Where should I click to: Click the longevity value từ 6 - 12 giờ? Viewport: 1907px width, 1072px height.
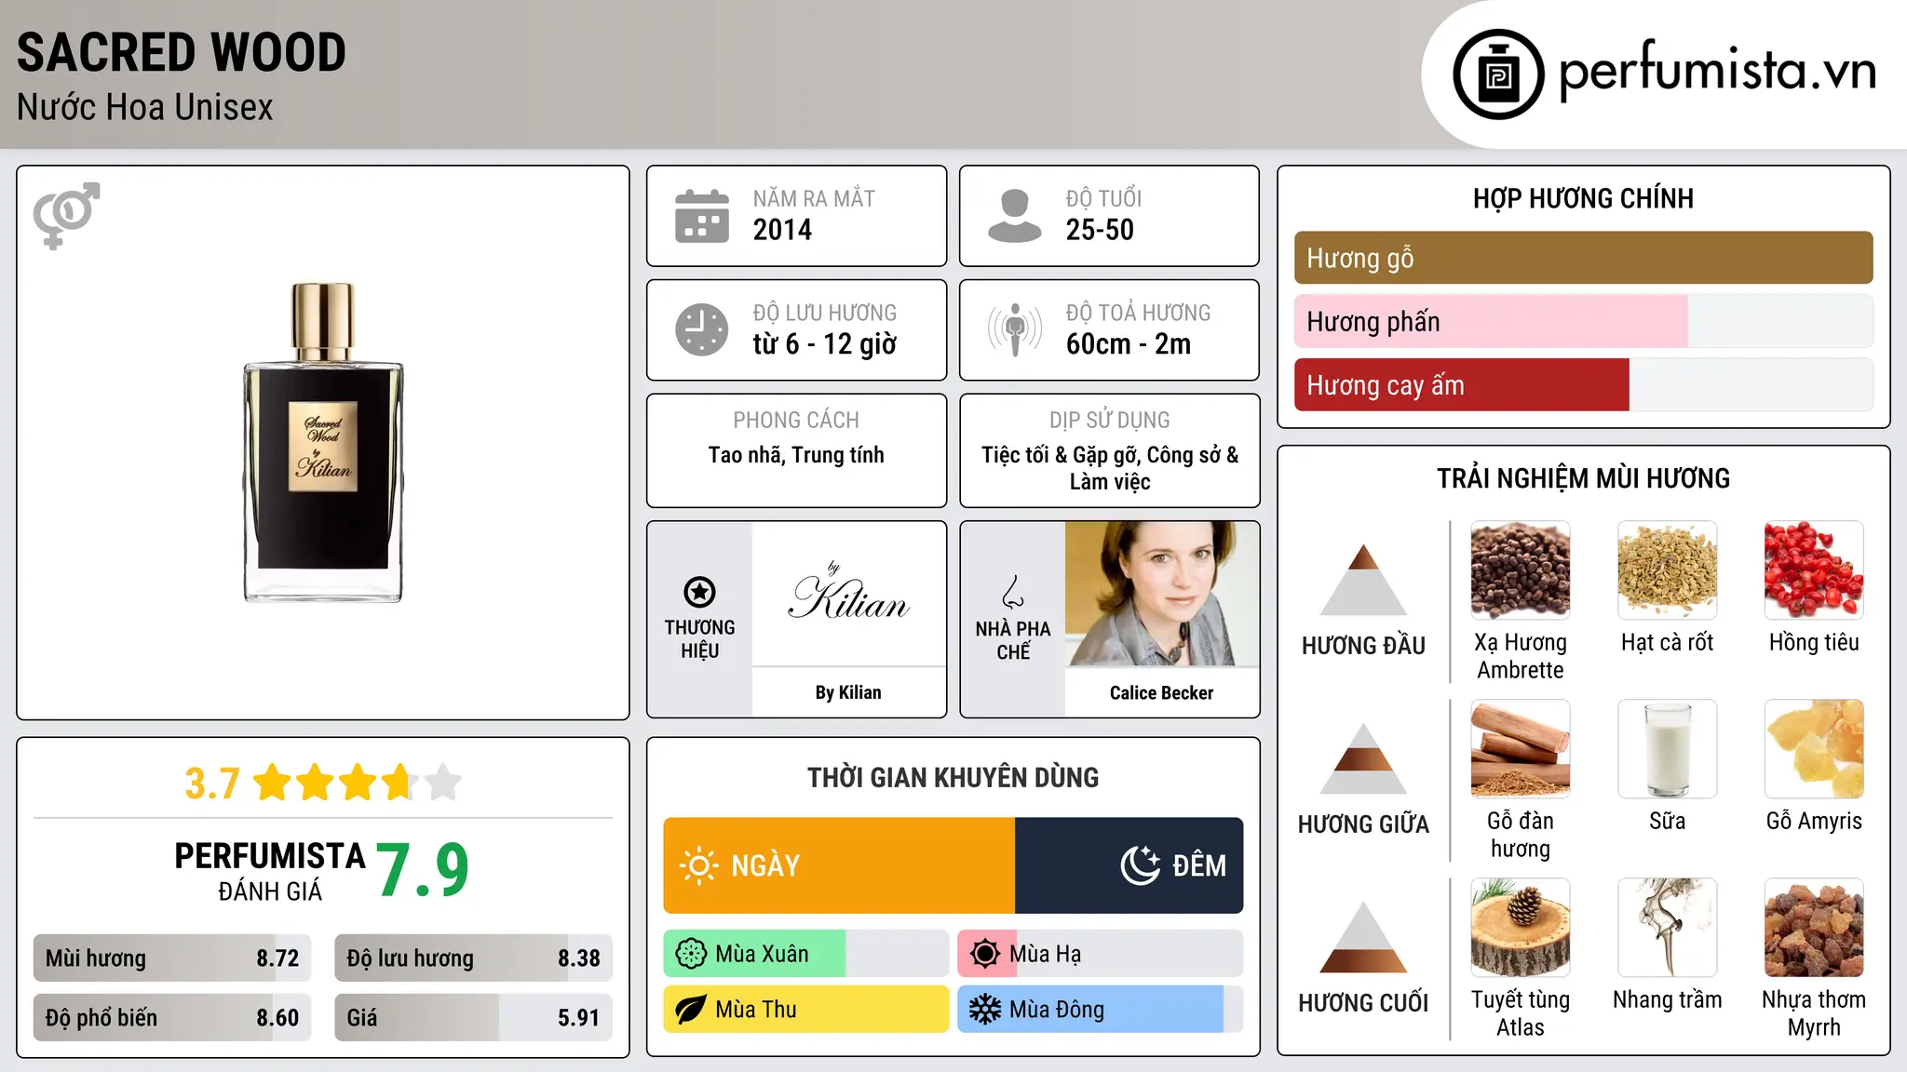pyautogui.click(x=825, y=344)
